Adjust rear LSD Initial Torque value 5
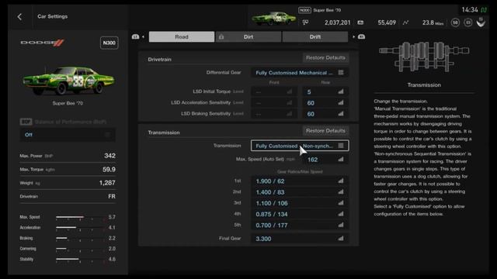The width and height of the screenshot is (497, 279). click(325, 91)
